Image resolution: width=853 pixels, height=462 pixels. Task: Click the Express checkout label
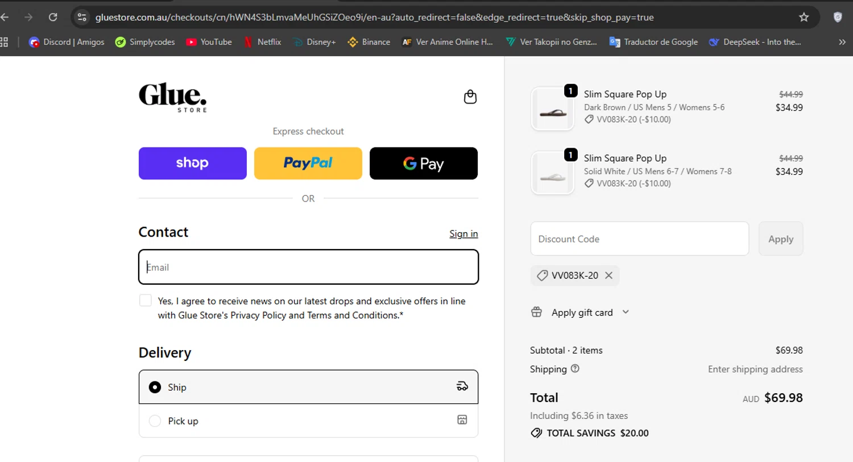(308, 131)
